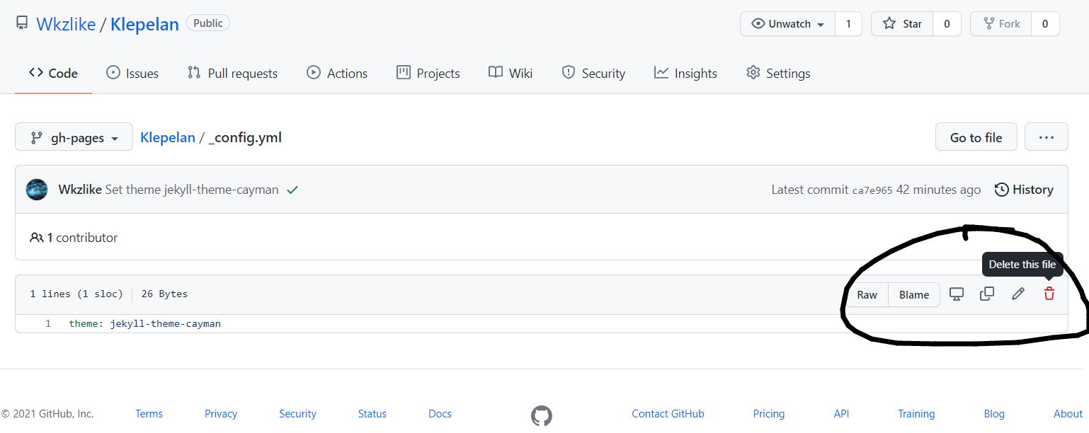Open the Insights tab
The height and width of the screenshot is (433, 1089).
pyautogui.click(x=685, y=74)
